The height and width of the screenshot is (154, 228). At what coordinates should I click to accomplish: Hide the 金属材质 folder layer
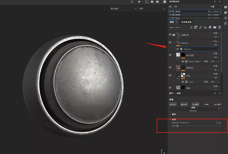coord(170,35)
